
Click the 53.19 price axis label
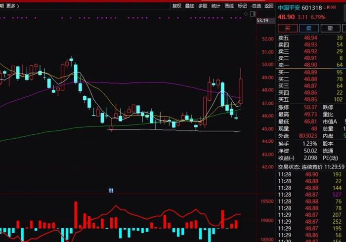[262, 21]
